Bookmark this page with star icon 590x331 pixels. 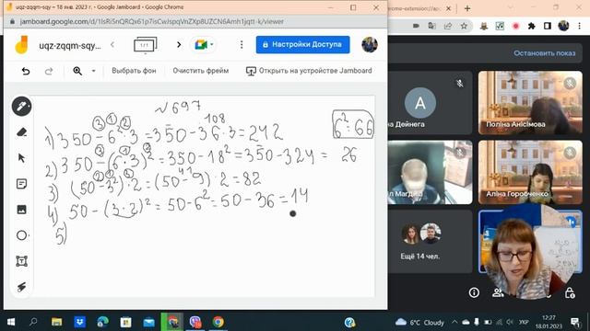464,26
